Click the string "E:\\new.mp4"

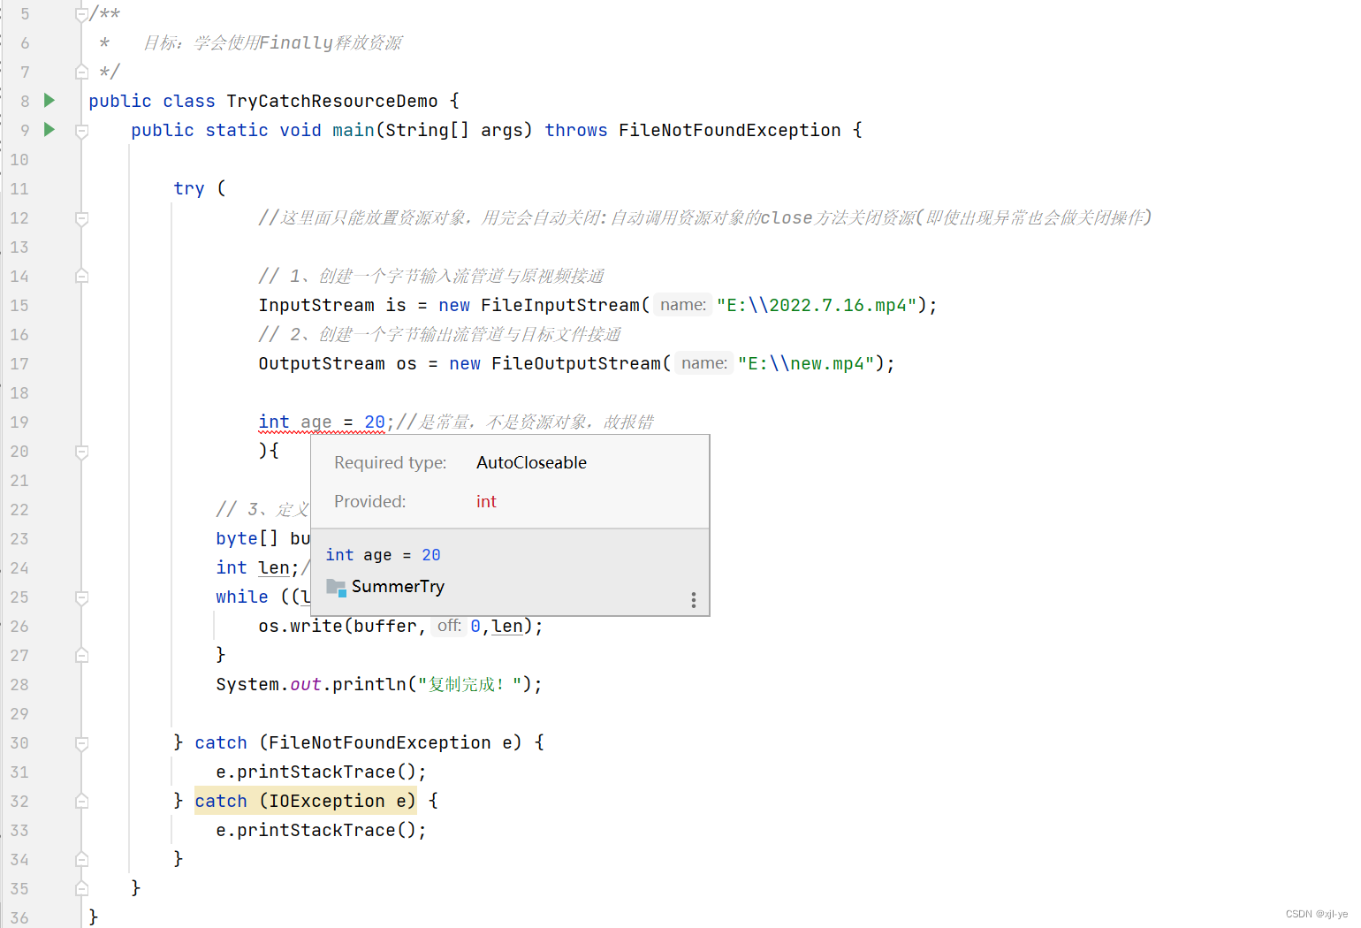[x=806, y=363]
